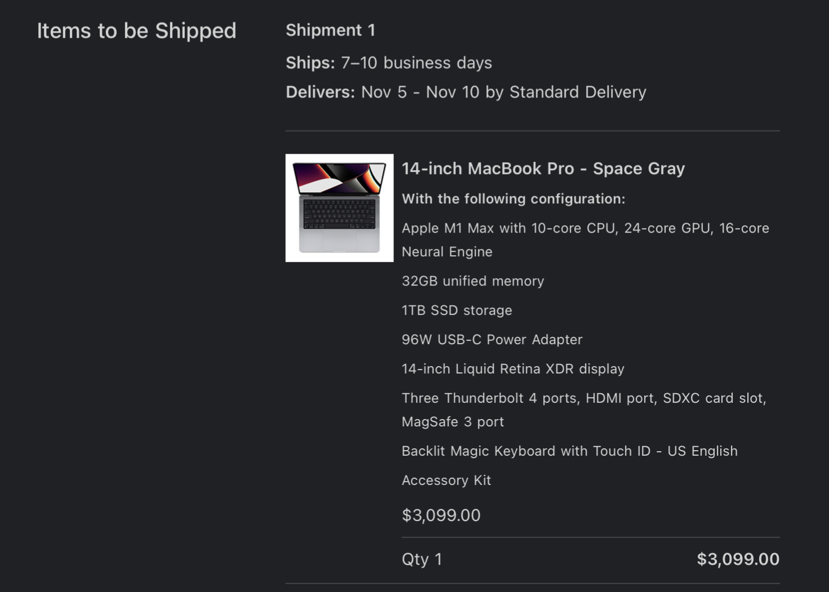
Task: Click the Apple M1 Max chip description
Action: tap(584, 228)
